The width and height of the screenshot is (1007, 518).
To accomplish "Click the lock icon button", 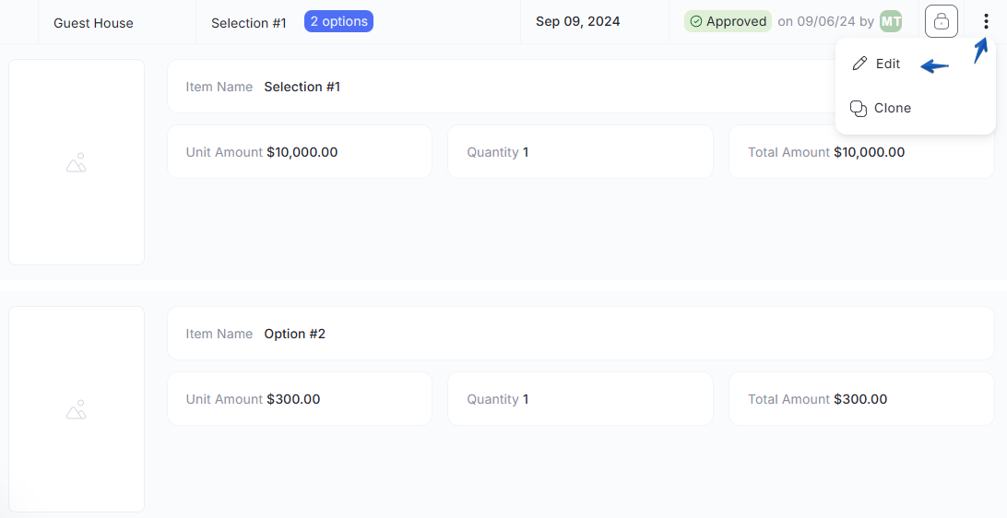I will click(941, 21).
